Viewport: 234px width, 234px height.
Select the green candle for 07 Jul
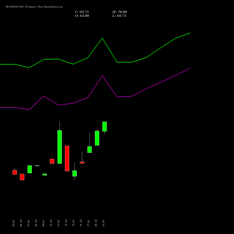(29, 169)
